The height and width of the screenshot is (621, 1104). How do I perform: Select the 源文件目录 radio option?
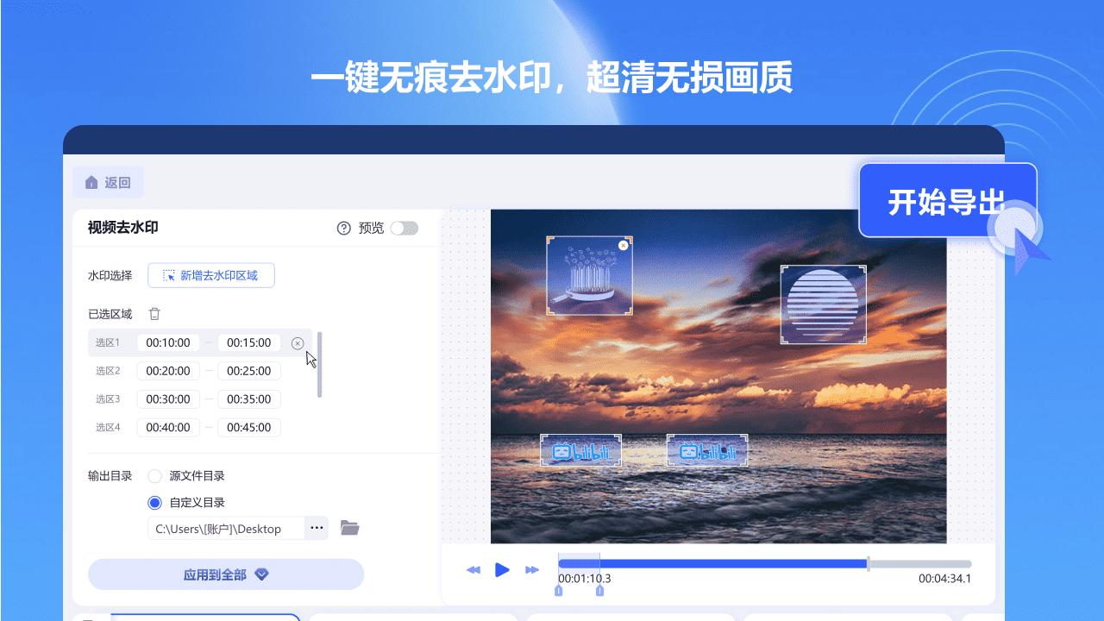pyautogui.click(x=155, y=475)
